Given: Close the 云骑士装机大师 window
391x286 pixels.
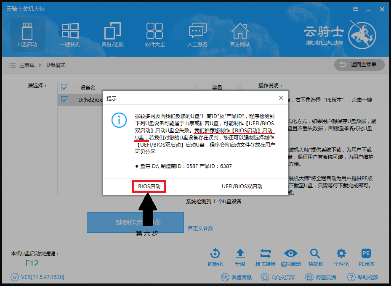Looking at the screenshot, I should pyautogui.click(x=382, y=9).
